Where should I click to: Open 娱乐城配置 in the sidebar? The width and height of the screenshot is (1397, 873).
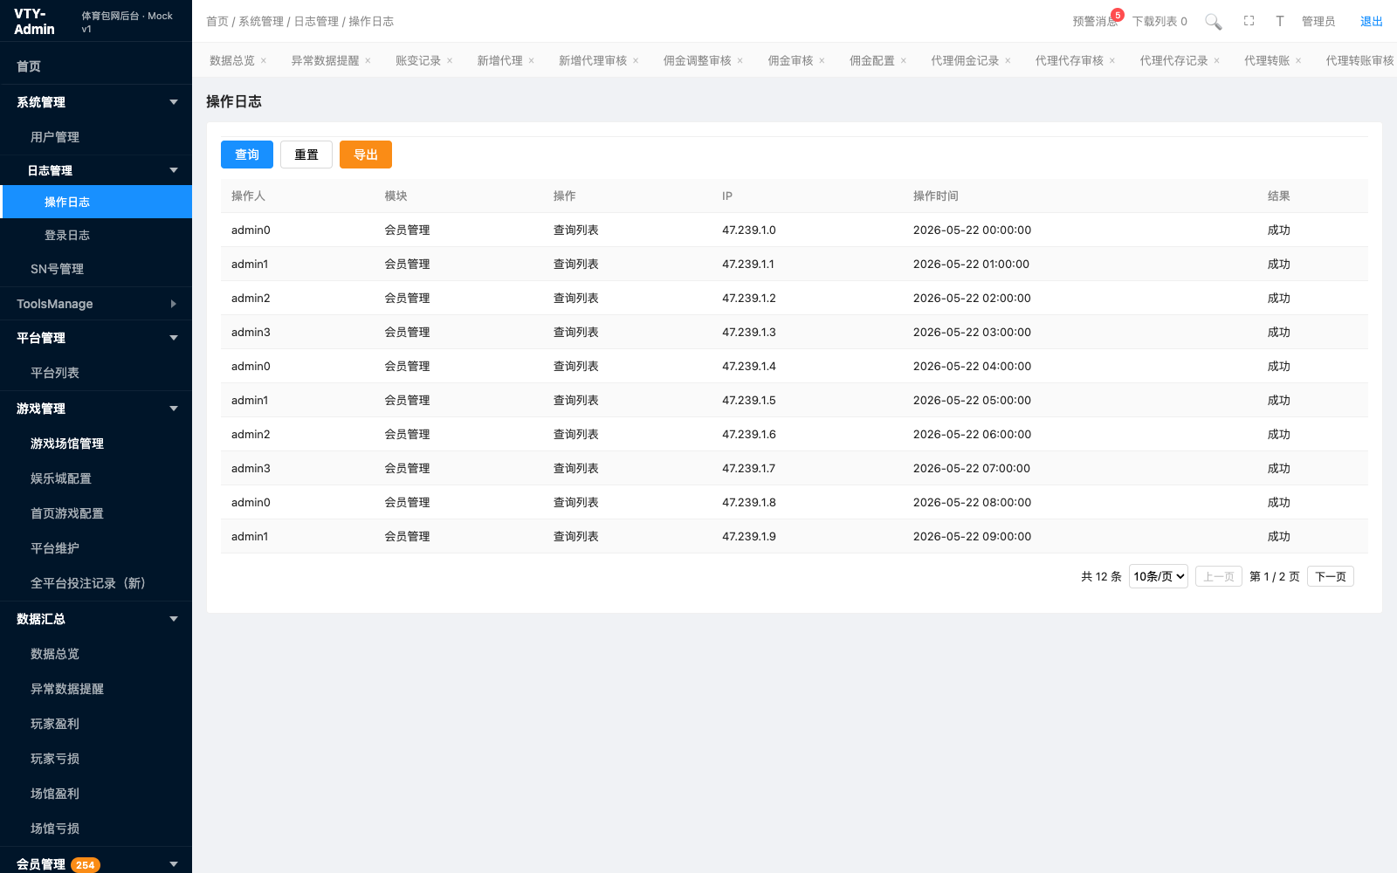(96, 478)
